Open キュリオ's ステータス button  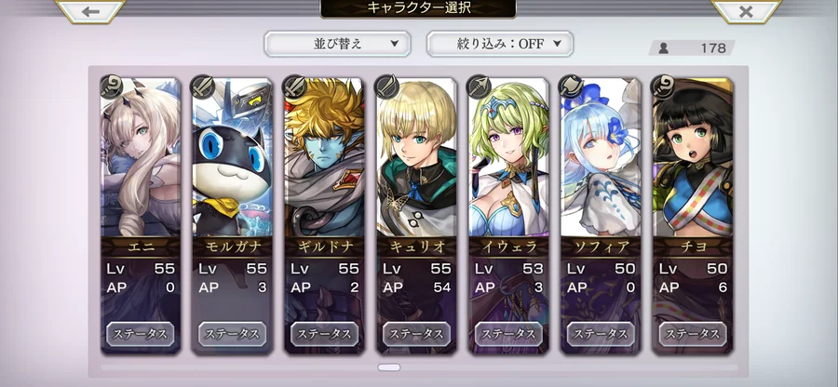416,334
